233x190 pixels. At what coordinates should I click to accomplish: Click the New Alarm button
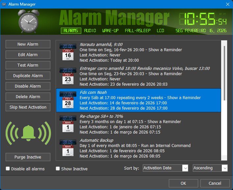(28, 44)
